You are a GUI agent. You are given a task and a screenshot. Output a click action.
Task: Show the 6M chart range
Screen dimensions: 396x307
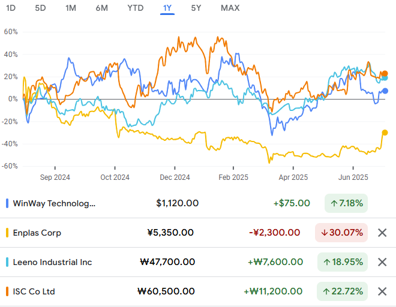102,8
